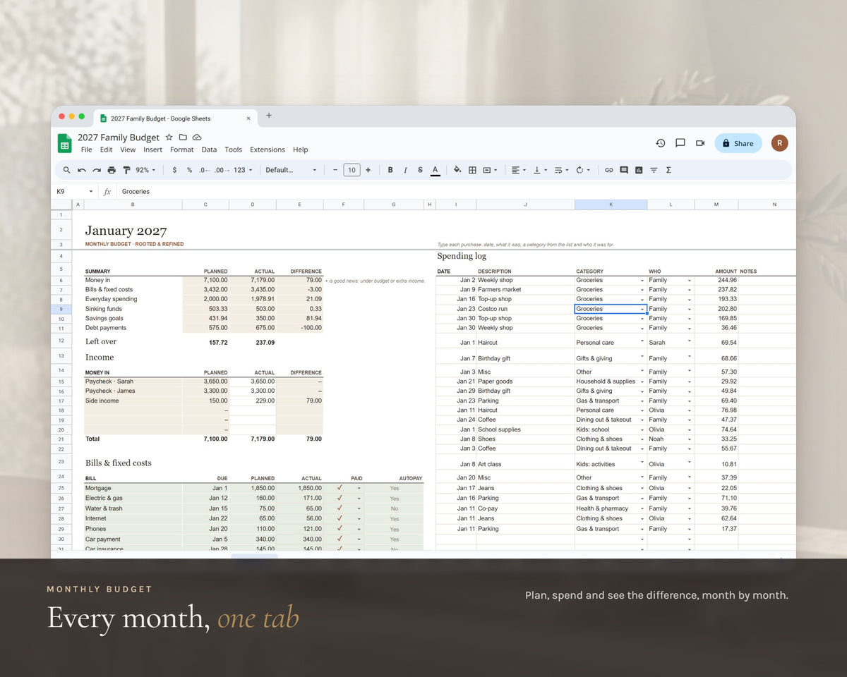Open who dropdown for Haircut Sarah row
847x677 pixels.
(x=690, y=342)
